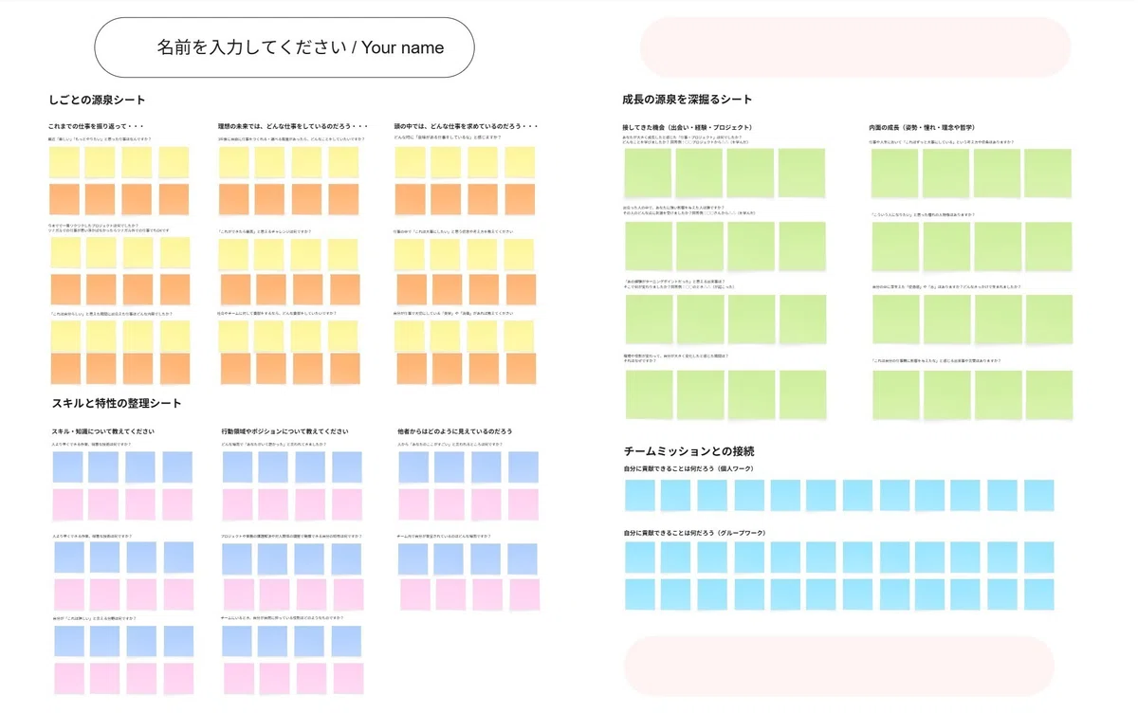Select the しごとの源泉シート heading
This screenshot has width=1138, height=713.
coord(97,100)
